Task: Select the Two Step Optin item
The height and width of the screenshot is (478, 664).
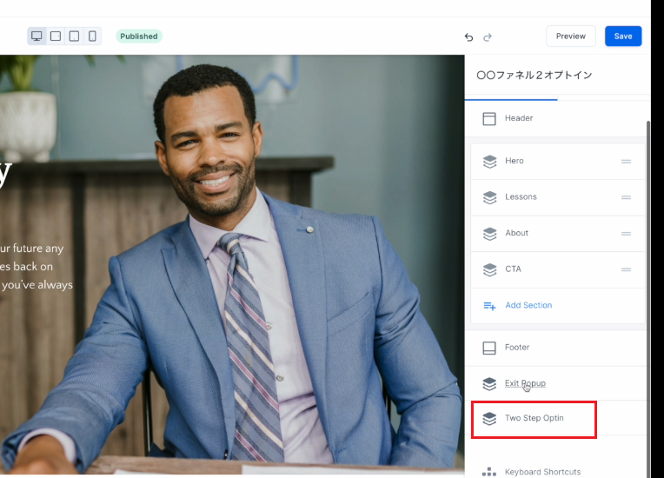Action: (x=534, y=419)
